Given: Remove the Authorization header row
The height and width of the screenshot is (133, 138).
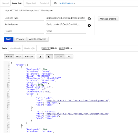Looking at the screenshot, I should click(89, 25).
